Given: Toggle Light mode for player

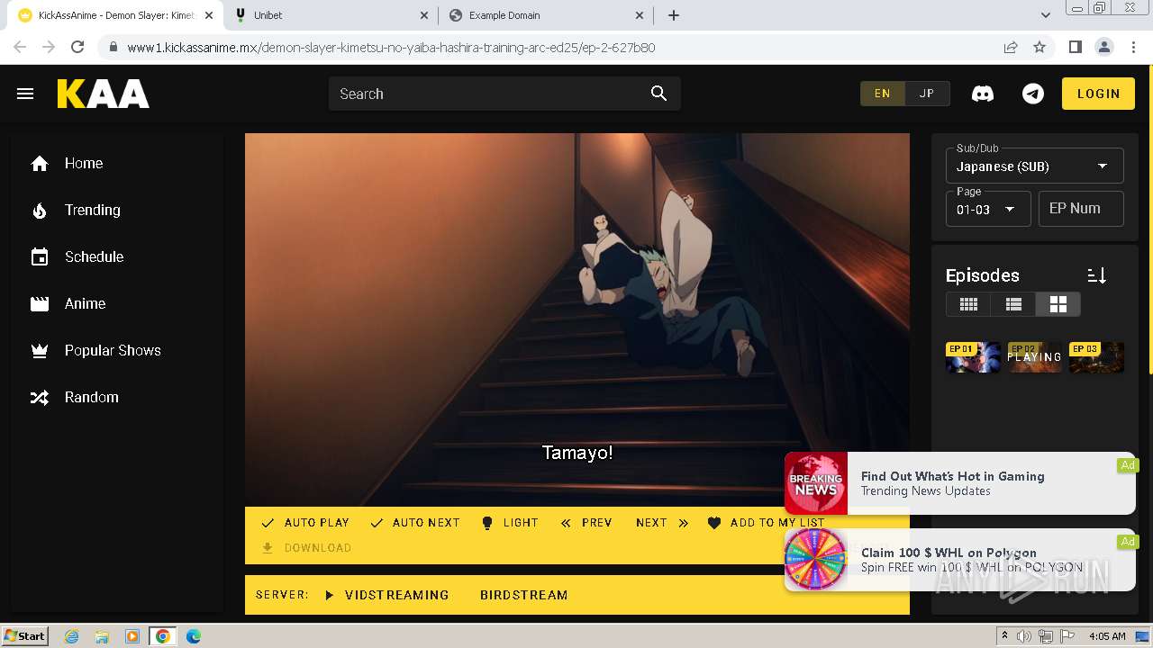Looking at the screenshot, I should [510, 523].
